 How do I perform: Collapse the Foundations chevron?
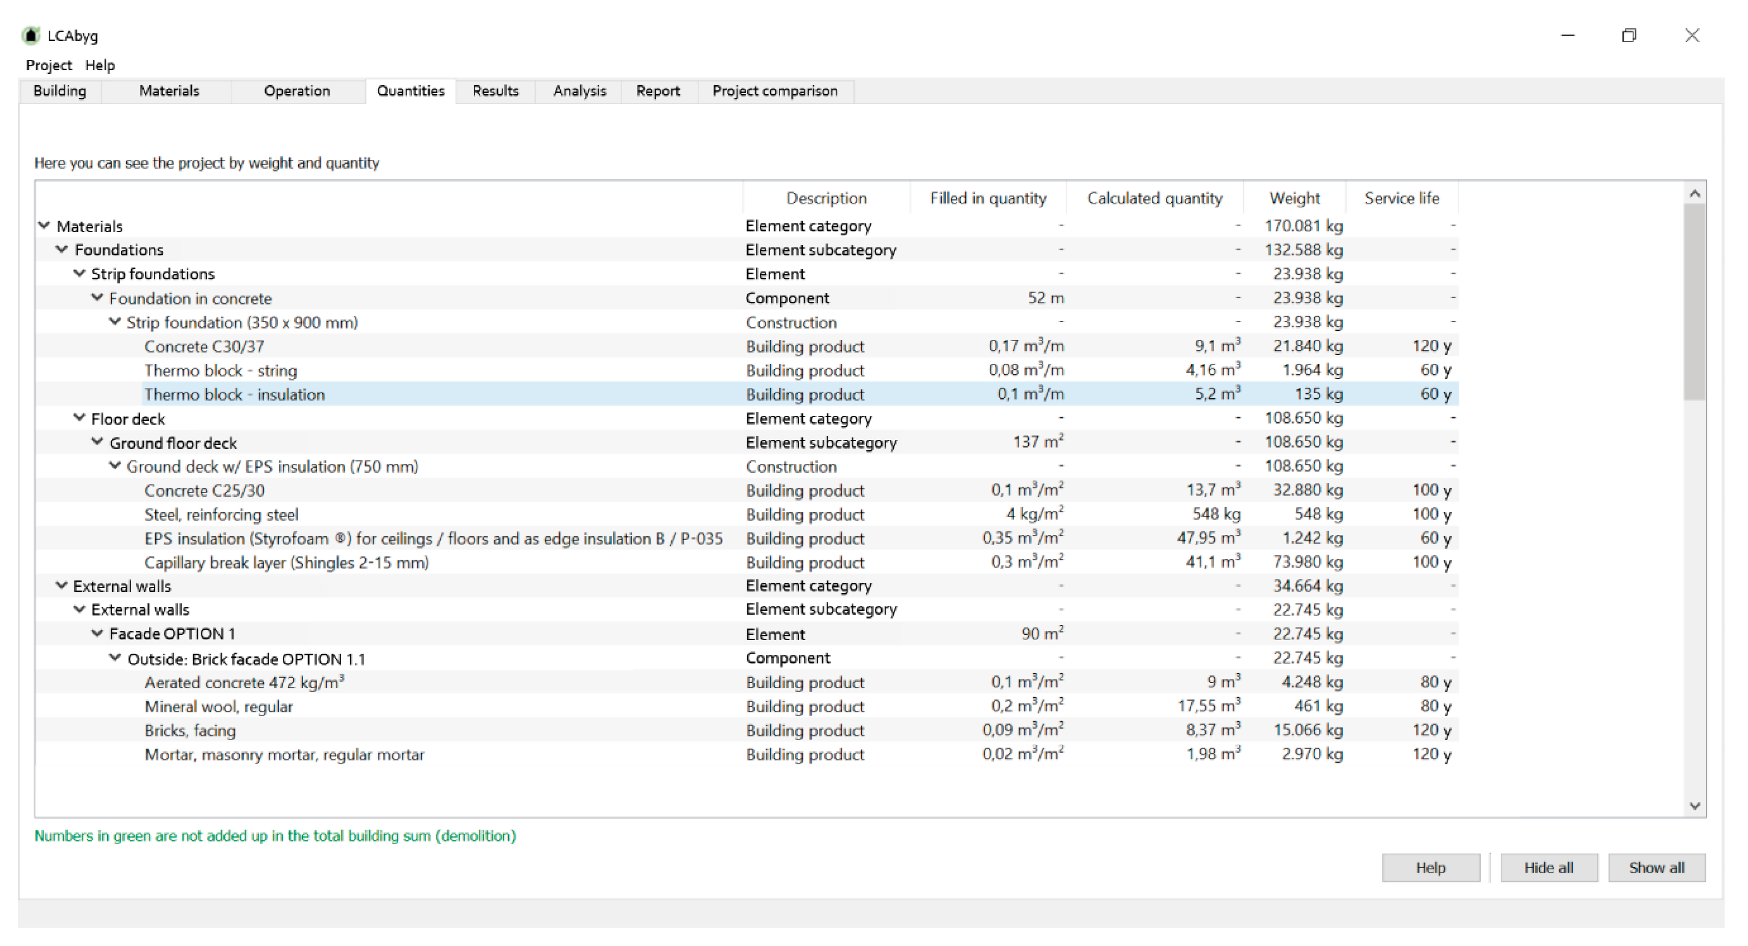point(62,250)
